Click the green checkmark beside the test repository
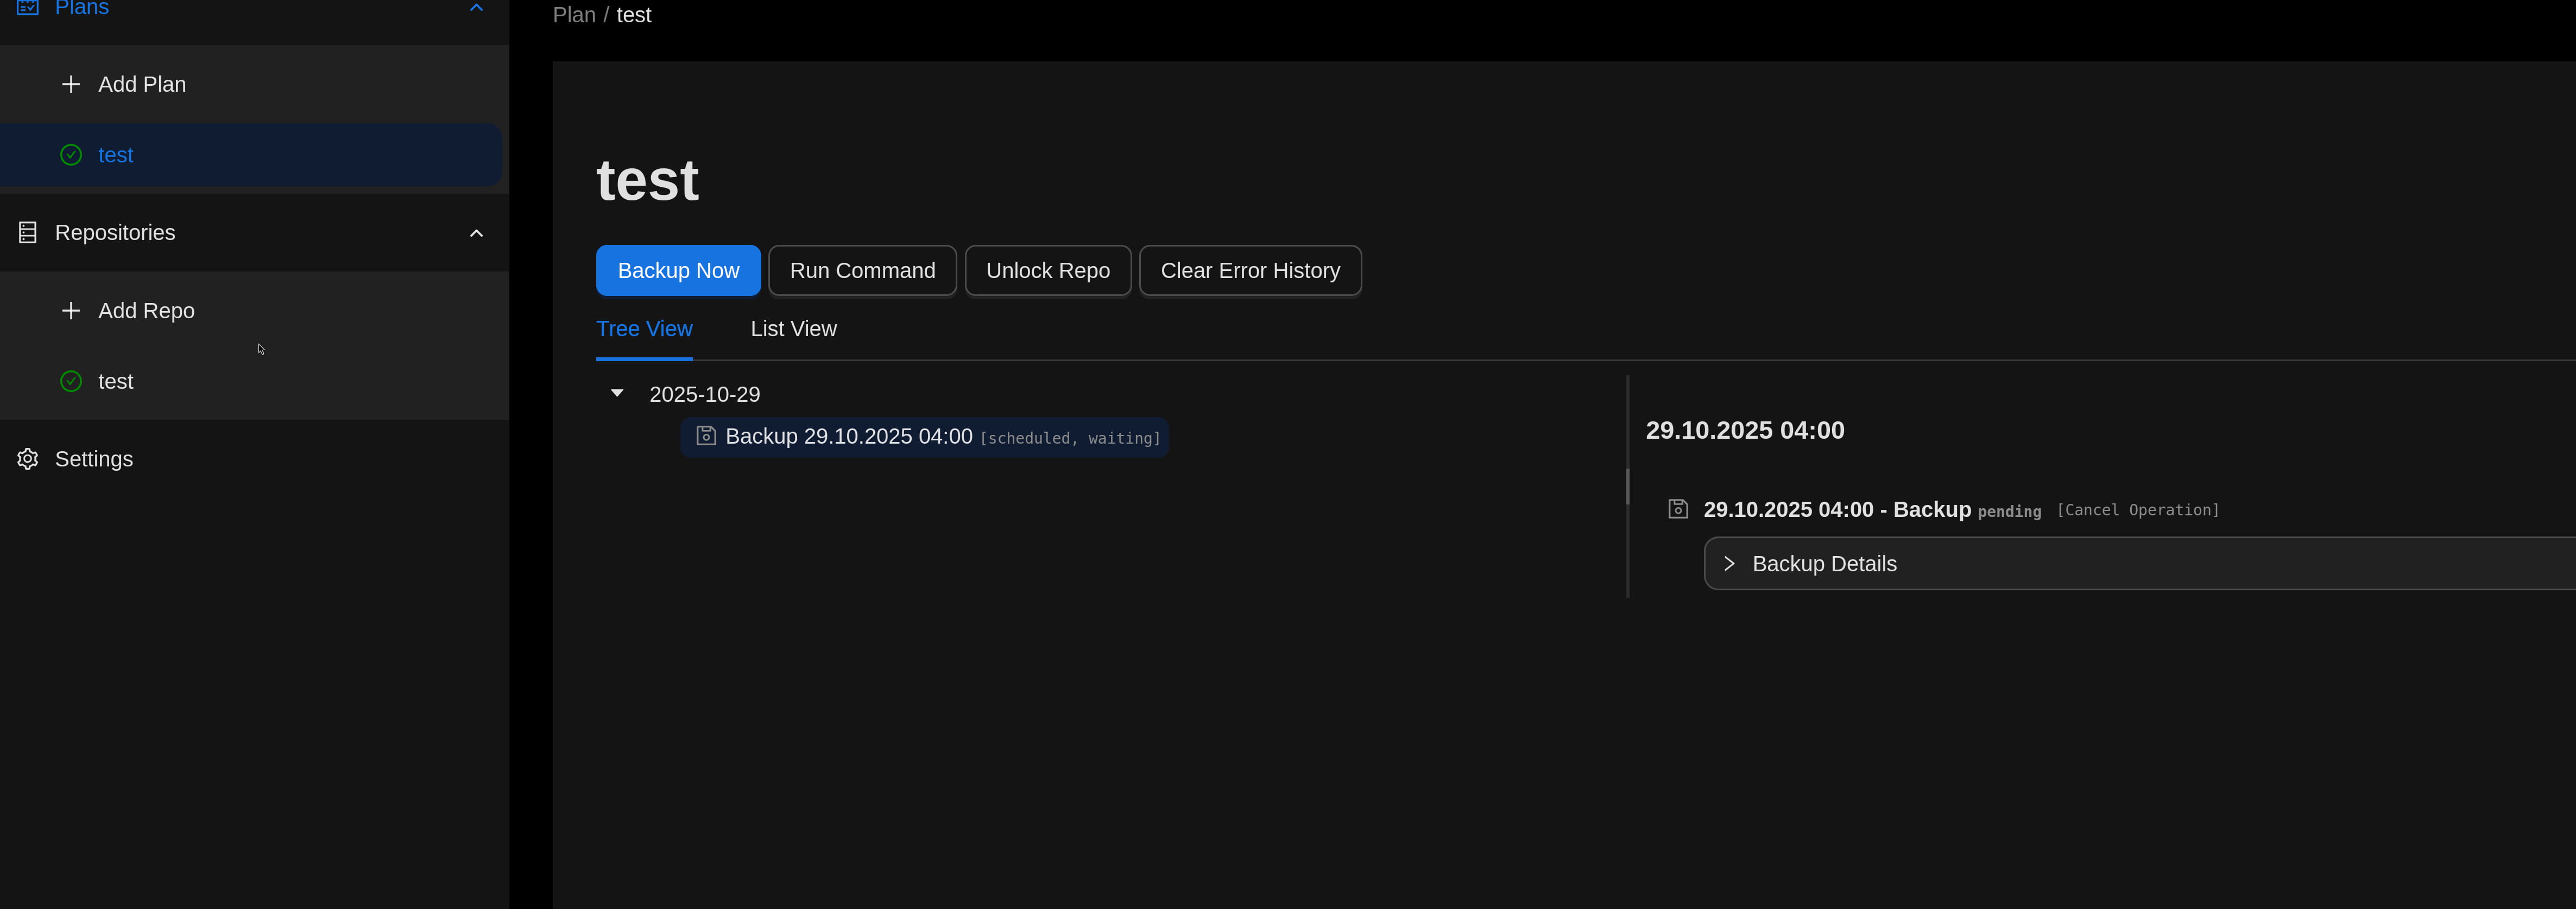The height and width of the screenshot is (909, 2576). (71, 381)
